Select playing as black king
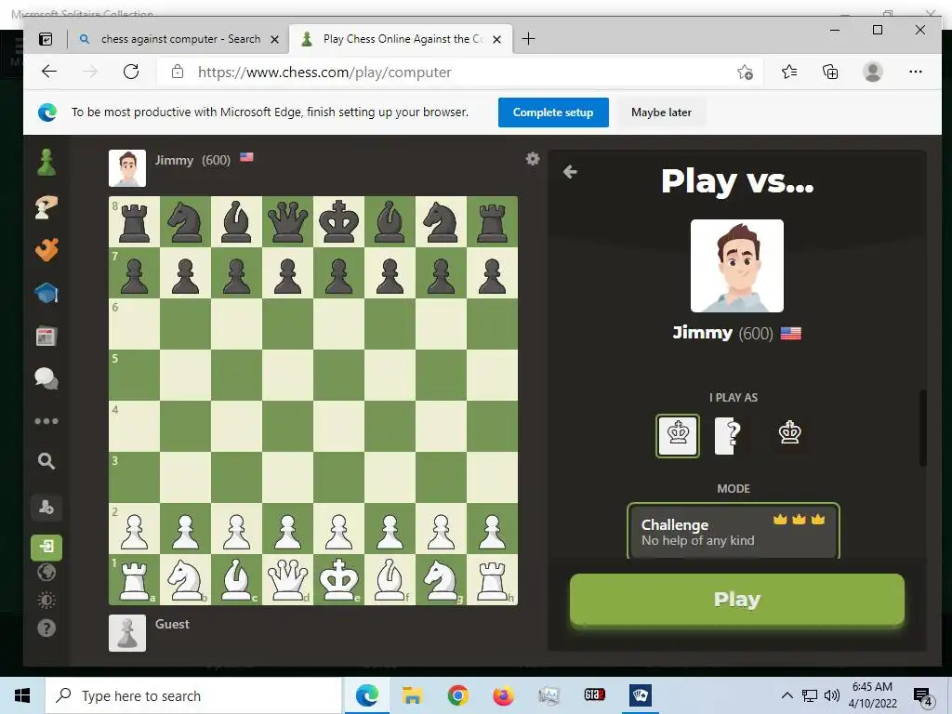Viewport: 952px width, 714px height. pos(789,433)
